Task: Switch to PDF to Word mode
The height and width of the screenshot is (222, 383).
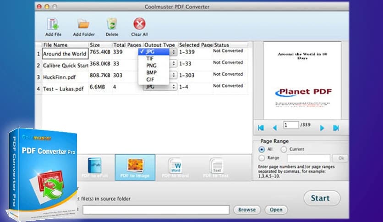Action: [175, 168]
